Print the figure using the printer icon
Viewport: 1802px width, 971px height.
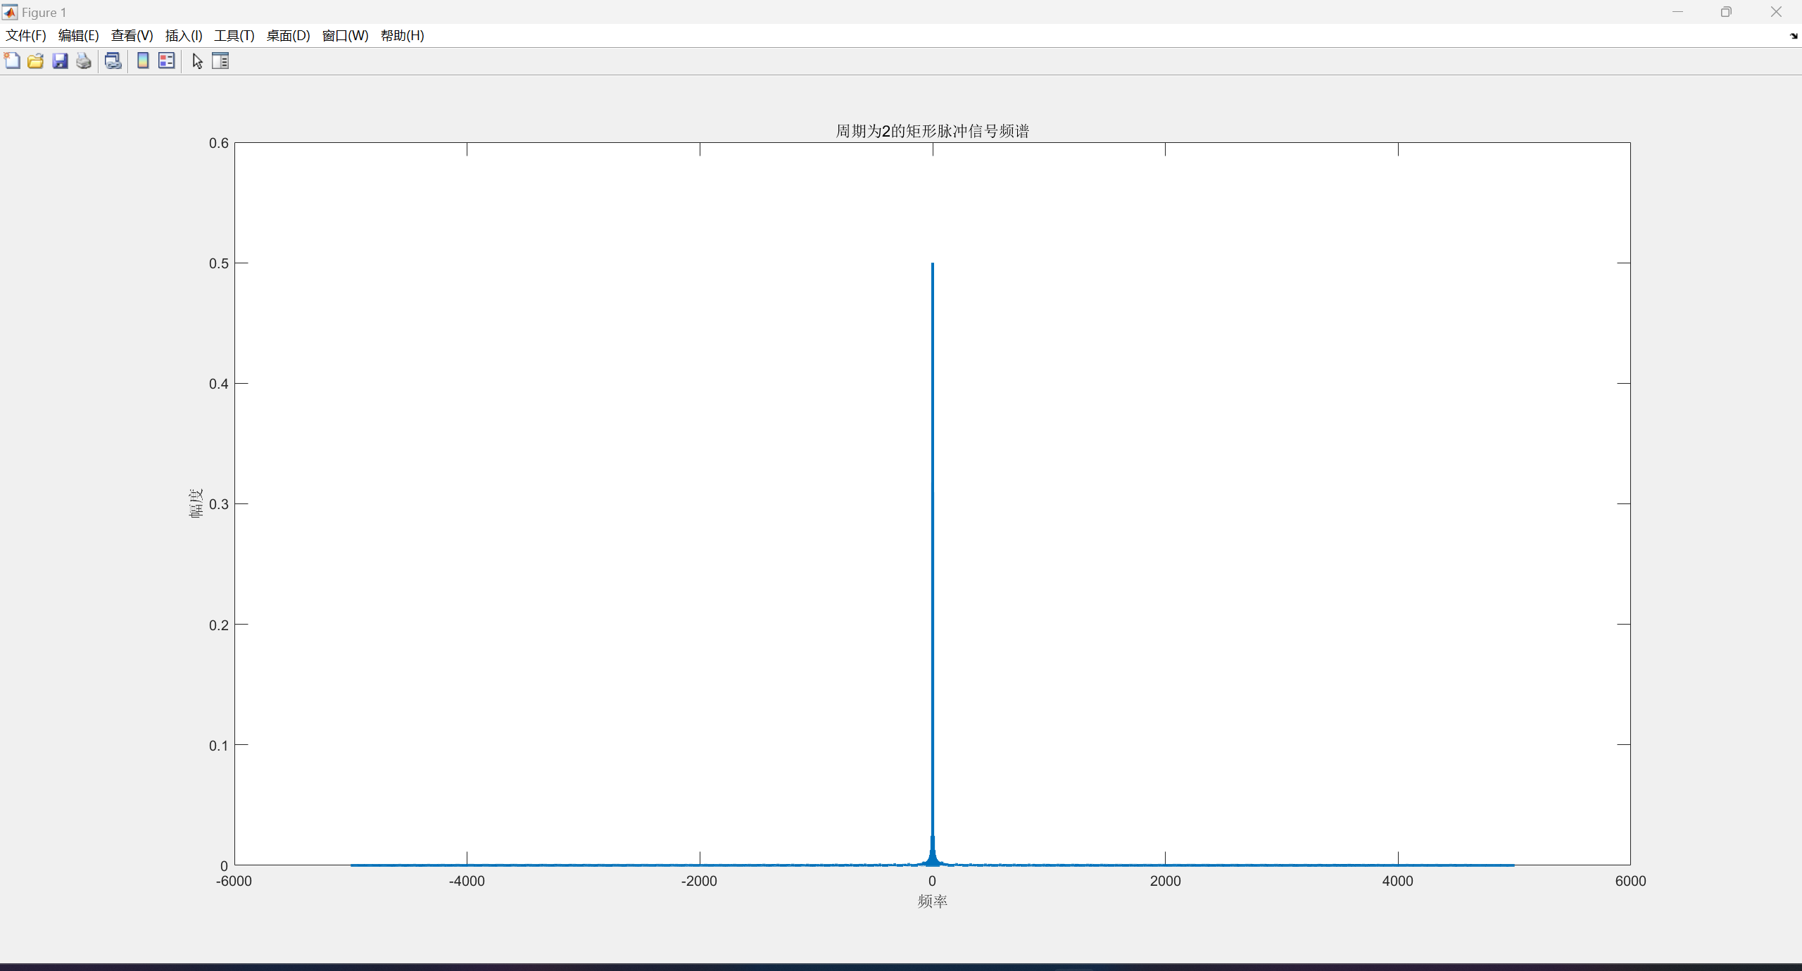tap(84, 61)
